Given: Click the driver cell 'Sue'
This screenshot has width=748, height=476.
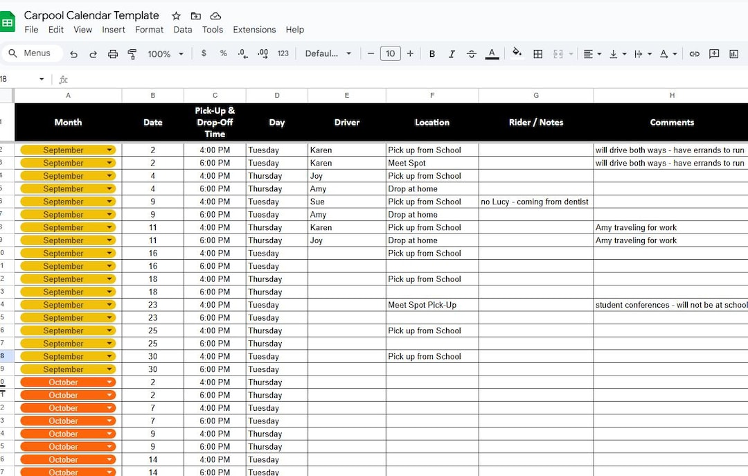Looking at the screenshot, I should (347, 202).
